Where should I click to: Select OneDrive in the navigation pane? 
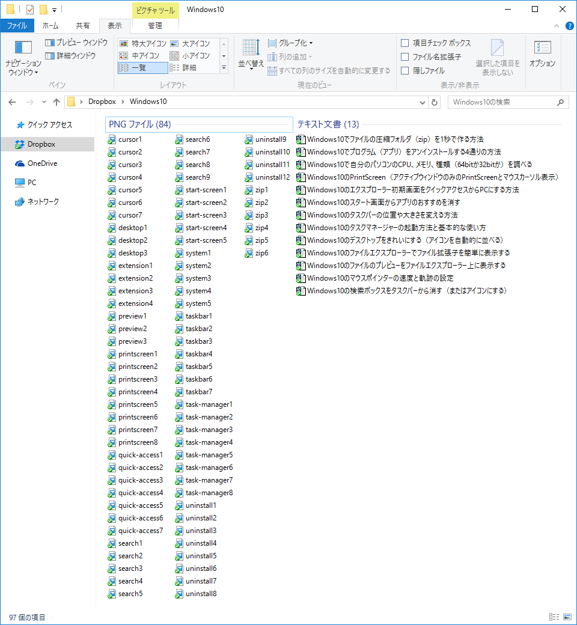tap(42, 163)
